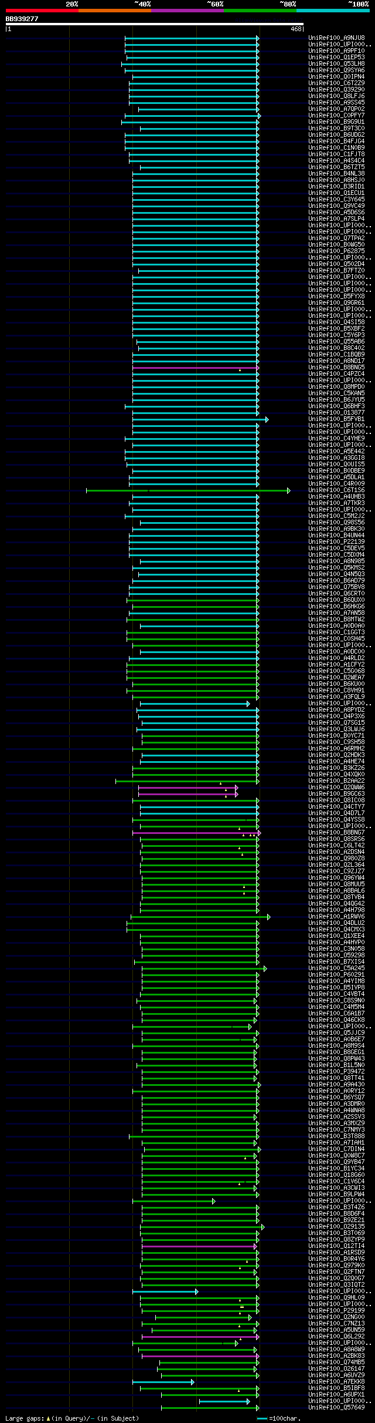The image size is (375, 1423).
Task: Select the white BB939277 query bar
Action: [155, 24]
